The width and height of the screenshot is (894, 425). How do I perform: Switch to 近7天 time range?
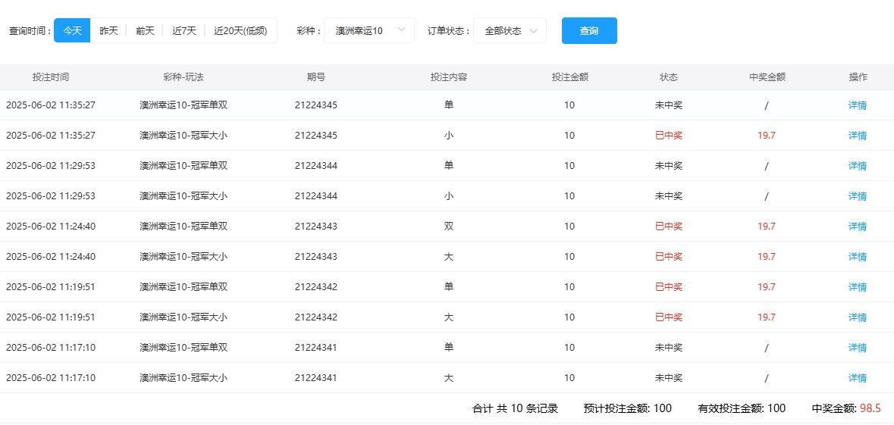(x=184, y=31)
